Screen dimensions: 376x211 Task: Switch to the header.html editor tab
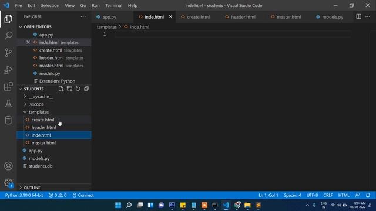pos(243,17)
